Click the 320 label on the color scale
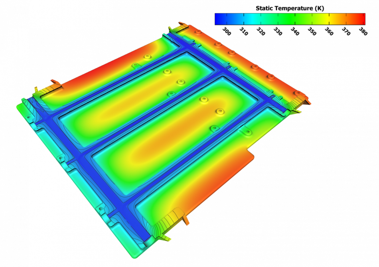This screenshot has width=379, height=267. [x=261, y=32]
